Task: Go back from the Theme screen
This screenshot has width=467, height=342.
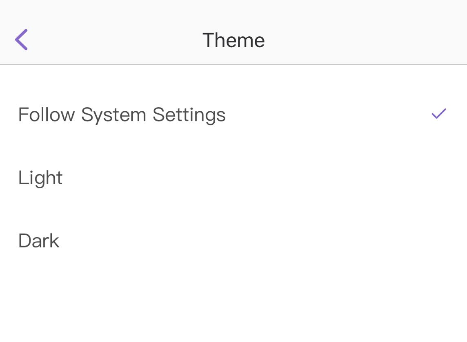Action: pyautogui.click(x=21, y=40)
